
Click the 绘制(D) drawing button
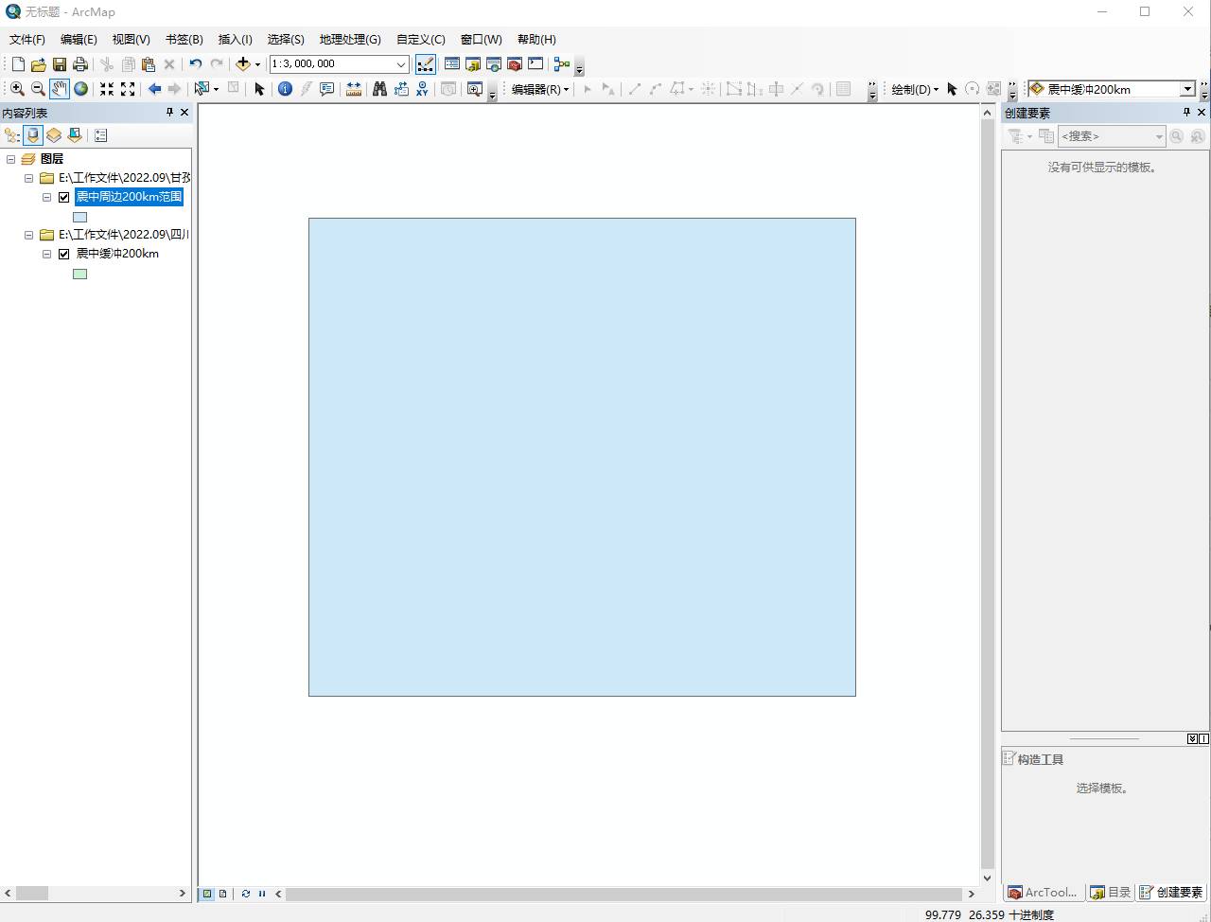pyautogui.click(x=911, y=89)
